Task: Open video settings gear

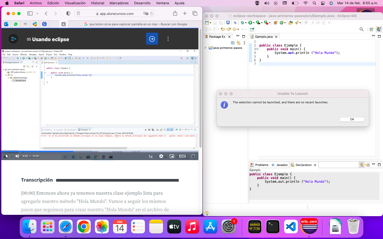Action: click(161, 156)
